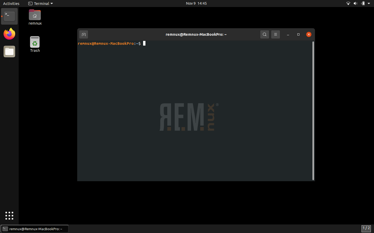Open the terminal hamburger menu
The width and height of the screenshot is (374, 233).
click(x=275, y=34)
